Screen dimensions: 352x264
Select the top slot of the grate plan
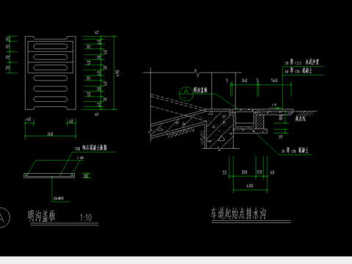coord(51,46)
